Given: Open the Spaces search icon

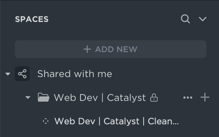Looking at the screenshot, I should point(185,19).
